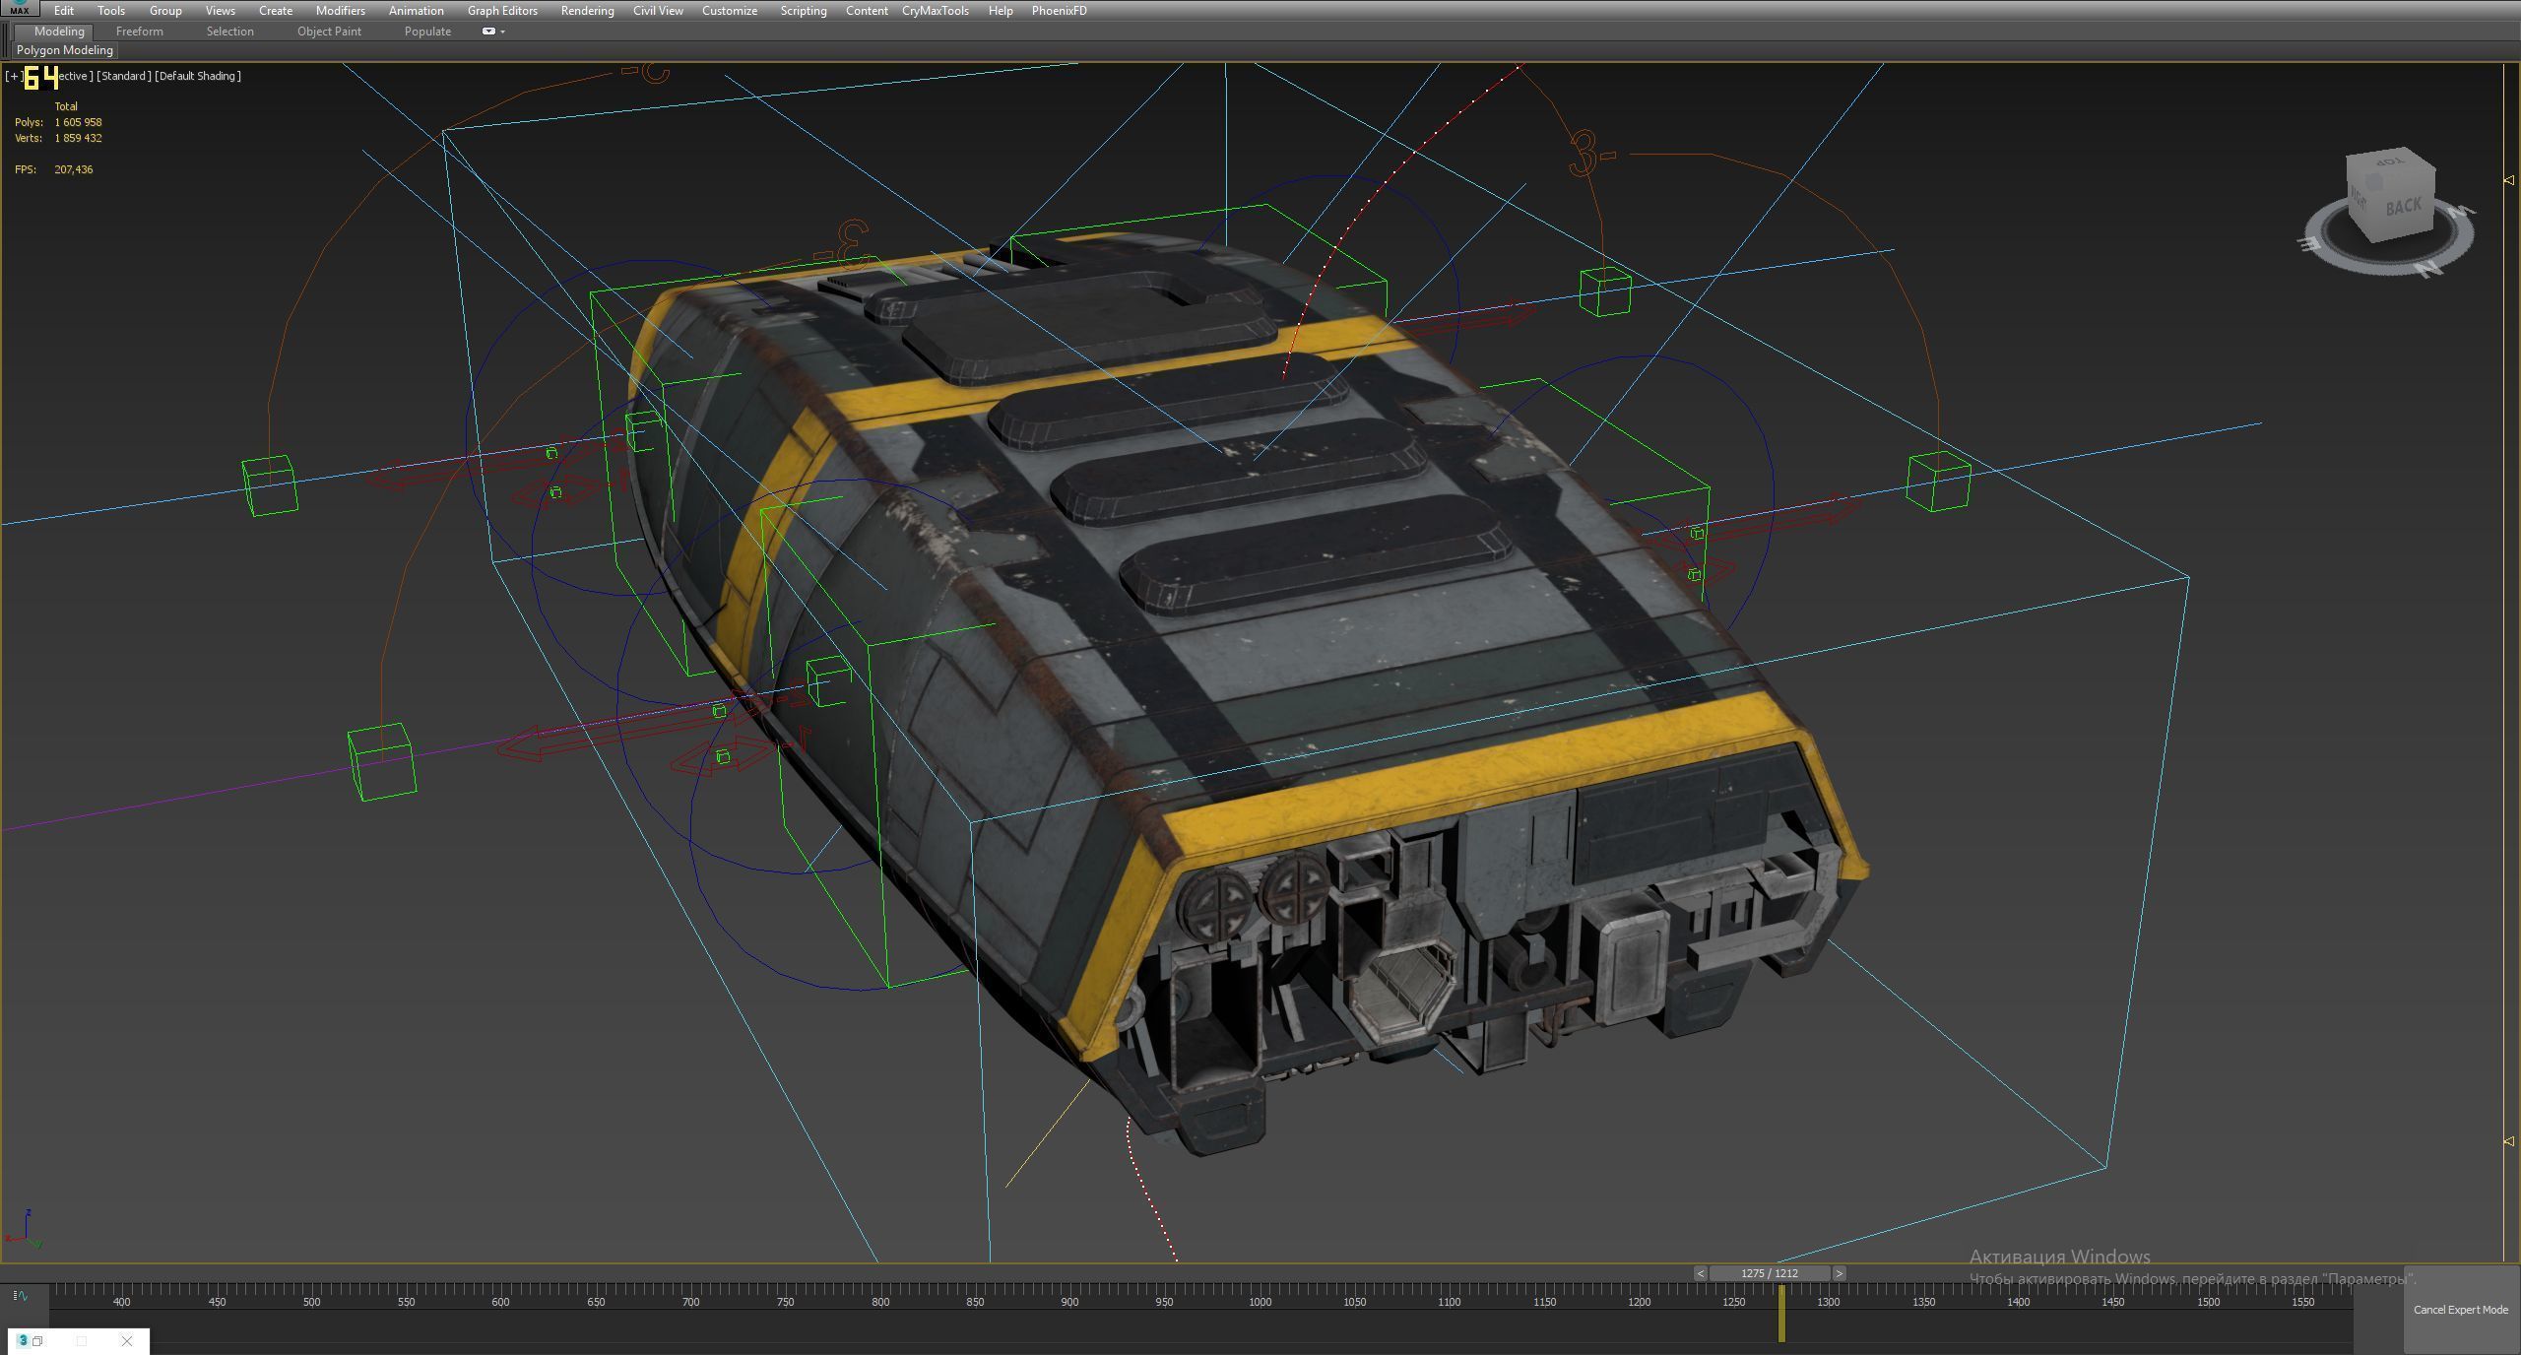Click the ViewCube BACK face
This screenshot has width=2521, height=1355.
[2403, 206]
